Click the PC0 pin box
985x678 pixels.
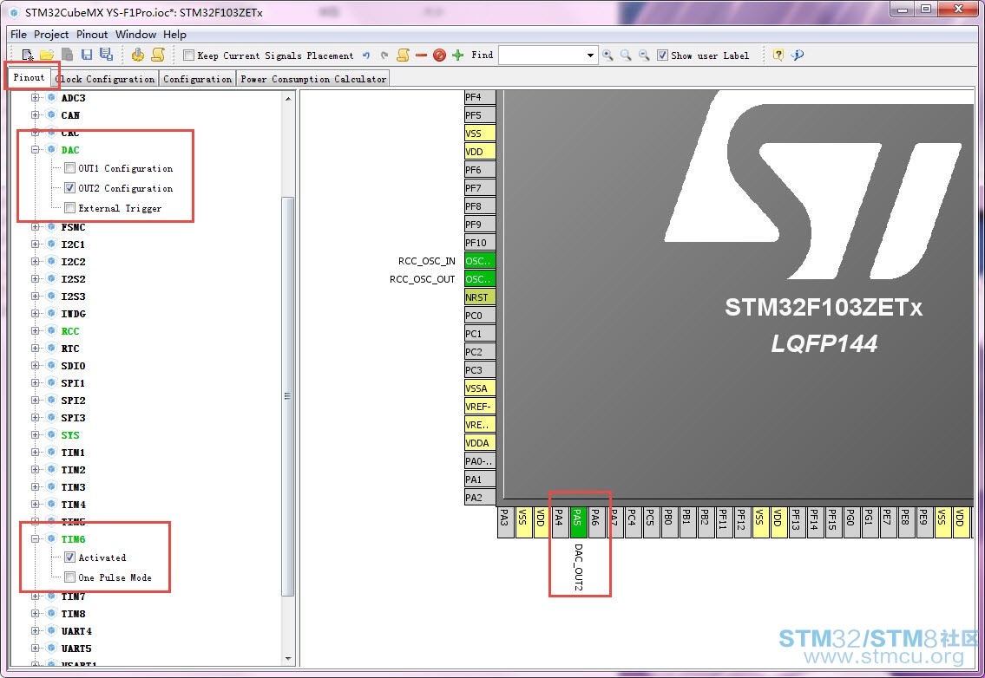[480, 315]
